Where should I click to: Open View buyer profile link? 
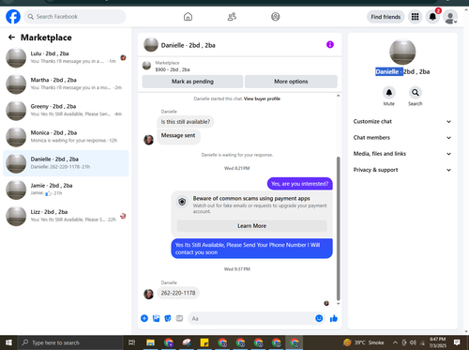[x=262, y=99]
